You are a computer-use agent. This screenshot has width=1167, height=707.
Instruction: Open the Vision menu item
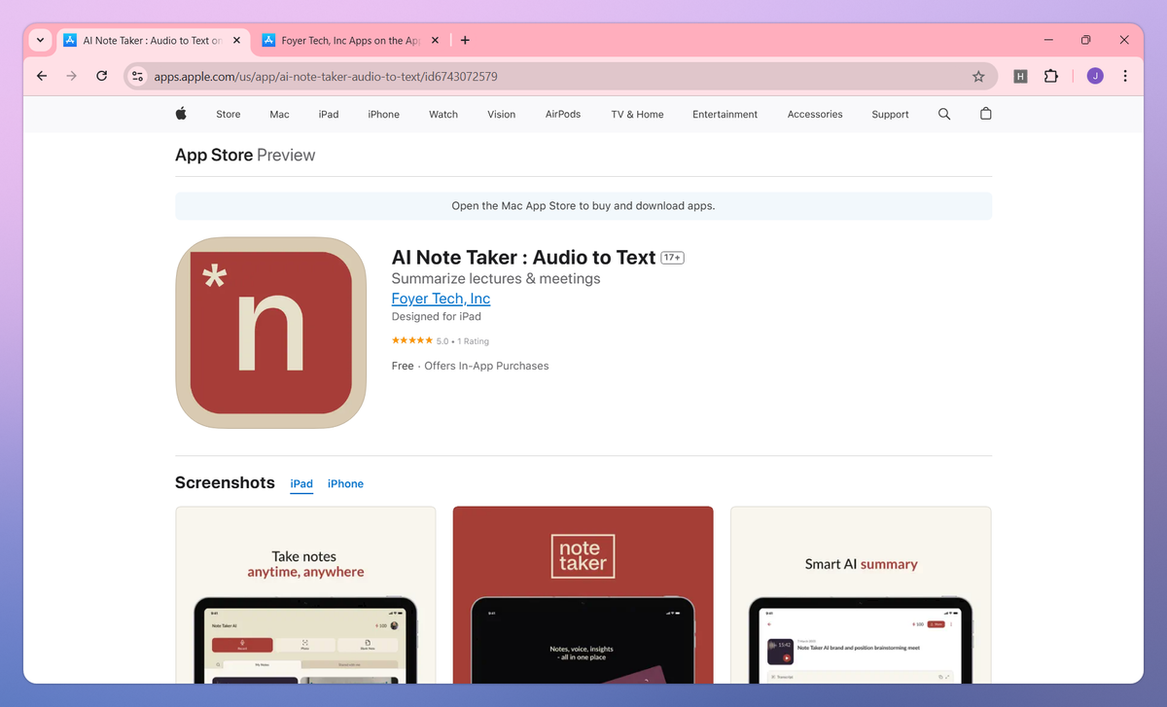point(502,115)
